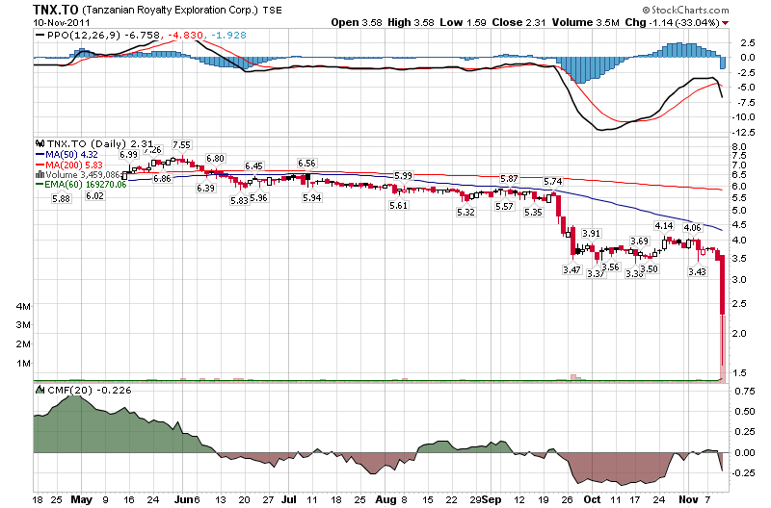771x508 pixels.
Task: Click the 4.14 price peak annotation
Action: [664, 225]
